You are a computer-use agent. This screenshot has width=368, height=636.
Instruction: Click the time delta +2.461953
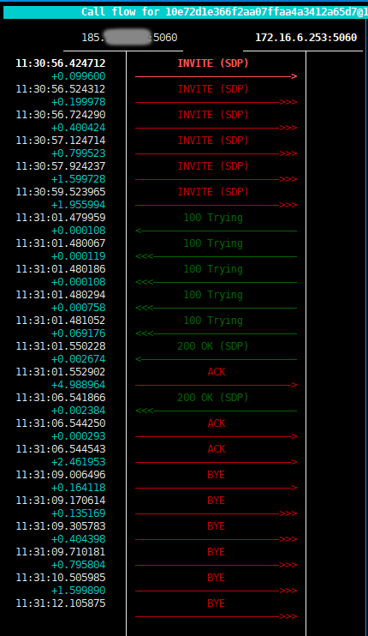pyautogui.click(x=78, y=462)
